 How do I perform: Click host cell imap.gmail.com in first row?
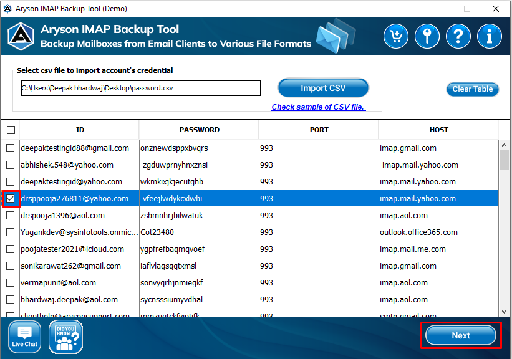(438, 148)
